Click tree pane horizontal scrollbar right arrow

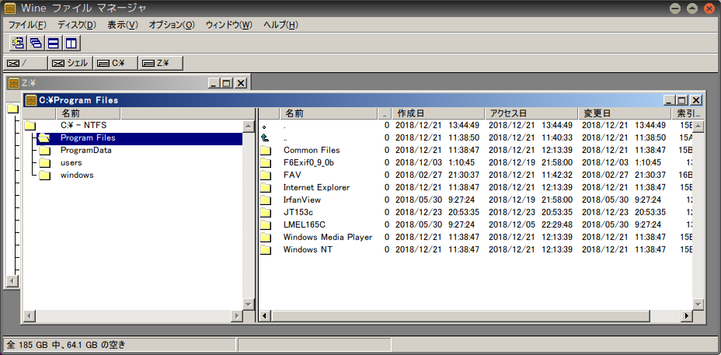pyautogui.click(x=237, y=316)
